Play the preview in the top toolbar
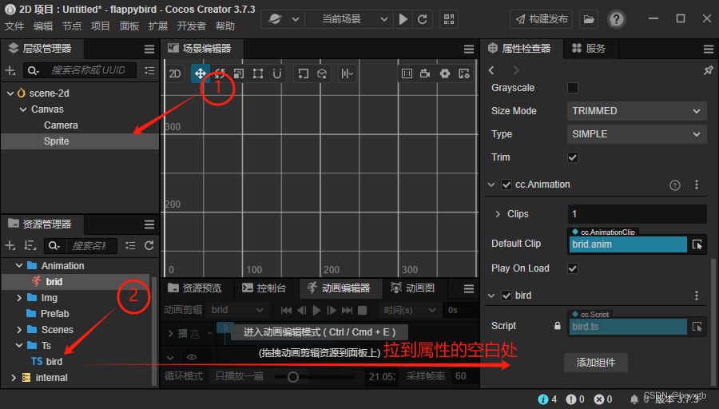 point(403,19)
